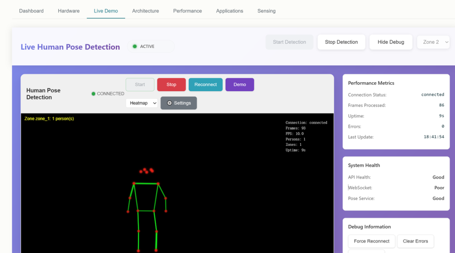Image resolution: width=455 pixels, height=253 pixels.
Task: Click the Debug Information heading
Action: (x=369, y=227)
